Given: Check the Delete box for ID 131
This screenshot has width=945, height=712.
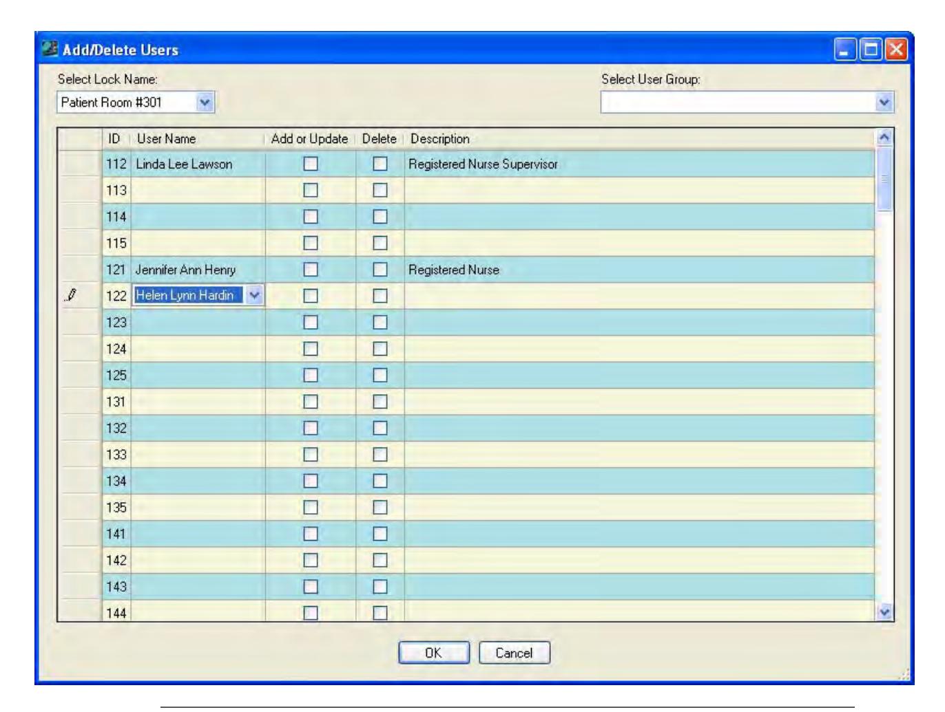Looking at the screenshot, I should pyautogui.click(x=380, y=401).
